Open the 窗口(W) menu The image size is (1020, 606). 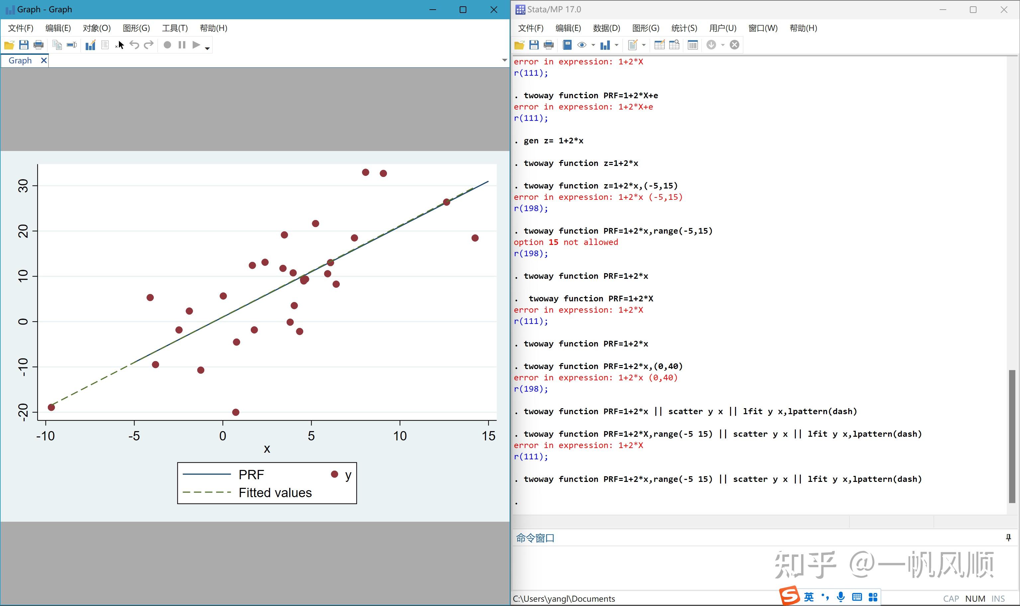[x=763, y=28]
